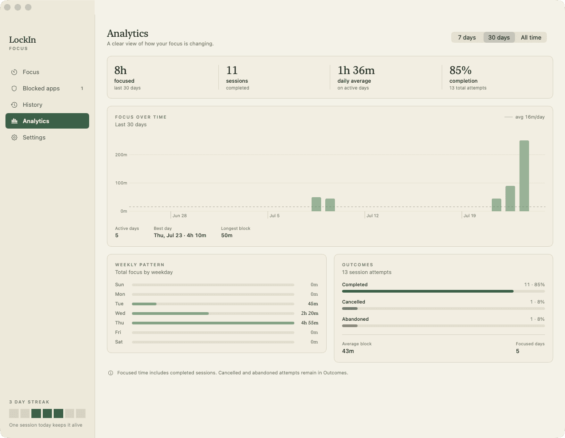
Task: Click the Analytics bar chart icon
Action: coord(14,121)
